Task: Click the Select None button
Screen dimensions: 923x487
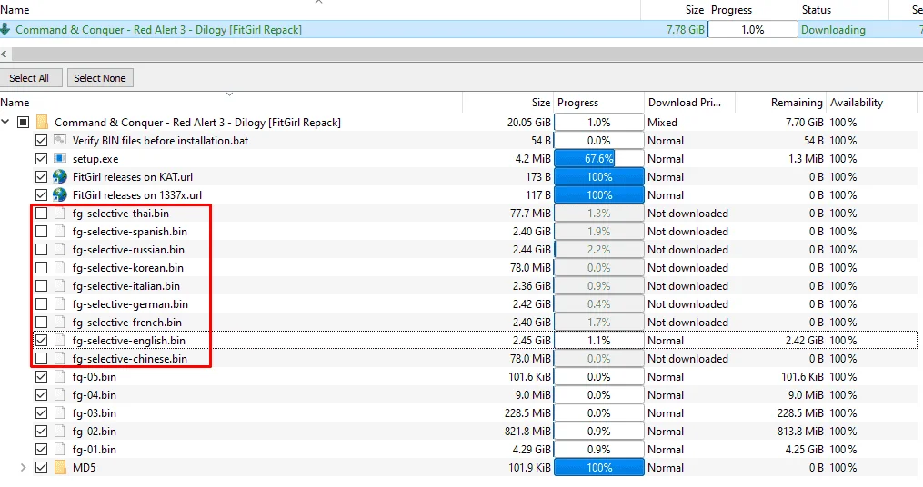Action: pos(100,78)
